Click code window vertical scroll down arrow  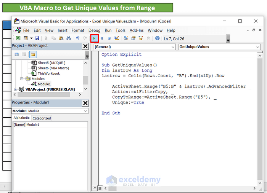pos(260,183)
